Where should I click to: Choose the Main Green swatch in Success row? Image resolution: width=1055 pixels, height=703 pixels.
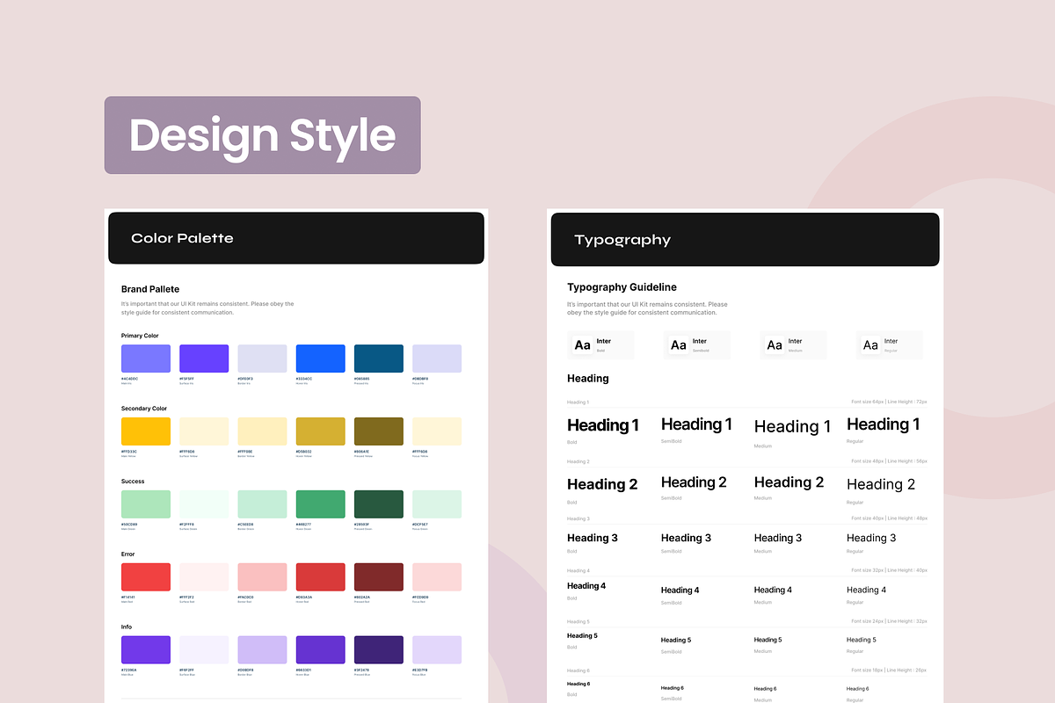(146, 504)
